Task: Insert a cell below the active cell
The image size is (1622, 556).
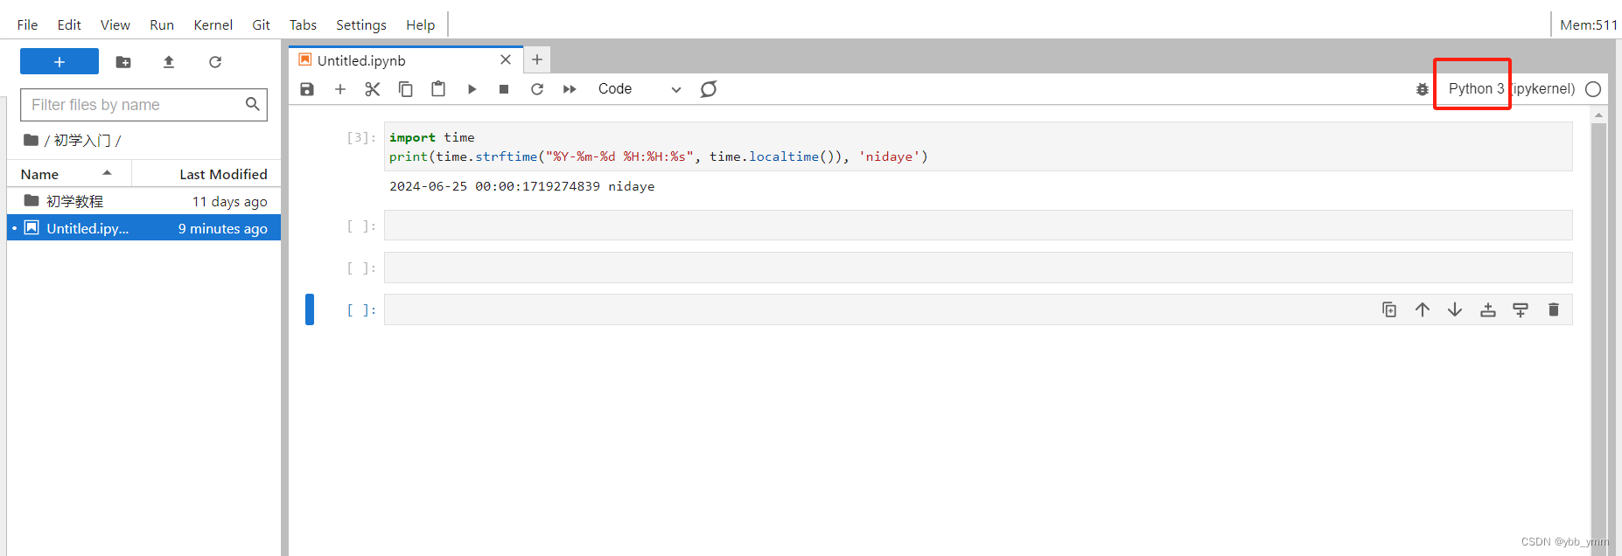Action: coord(1521,309)
